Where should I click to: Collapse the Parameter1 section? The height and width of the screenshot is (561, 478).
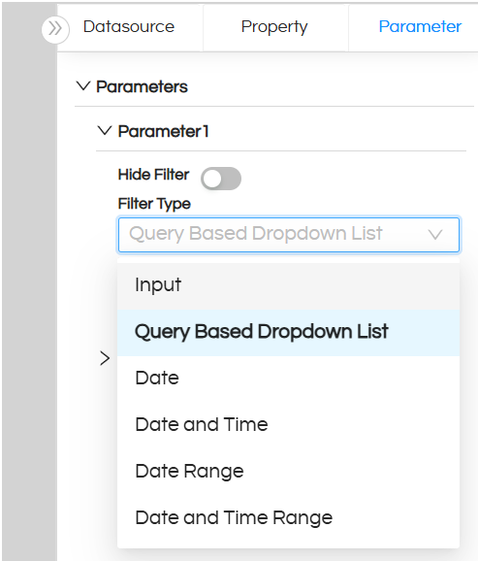tap(105, 131)
